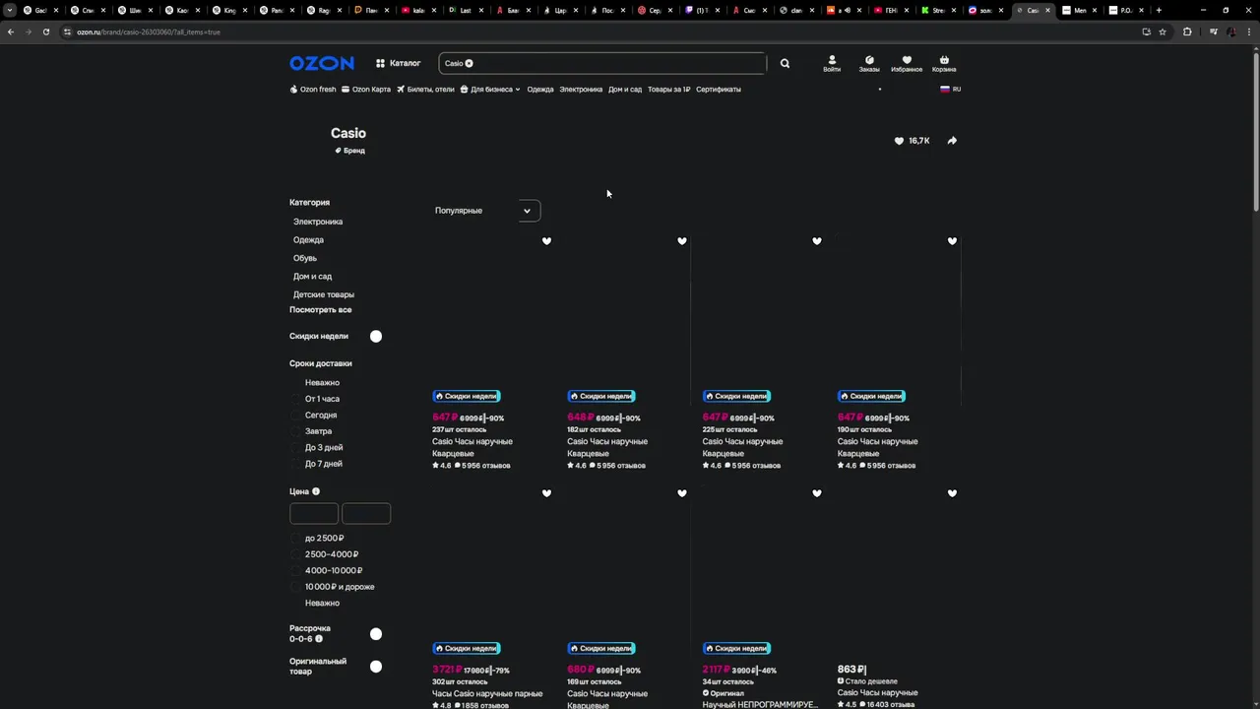Screen dimensions: 1260x709
Task: Select the Детские товары category
Action: coord(324,294)
